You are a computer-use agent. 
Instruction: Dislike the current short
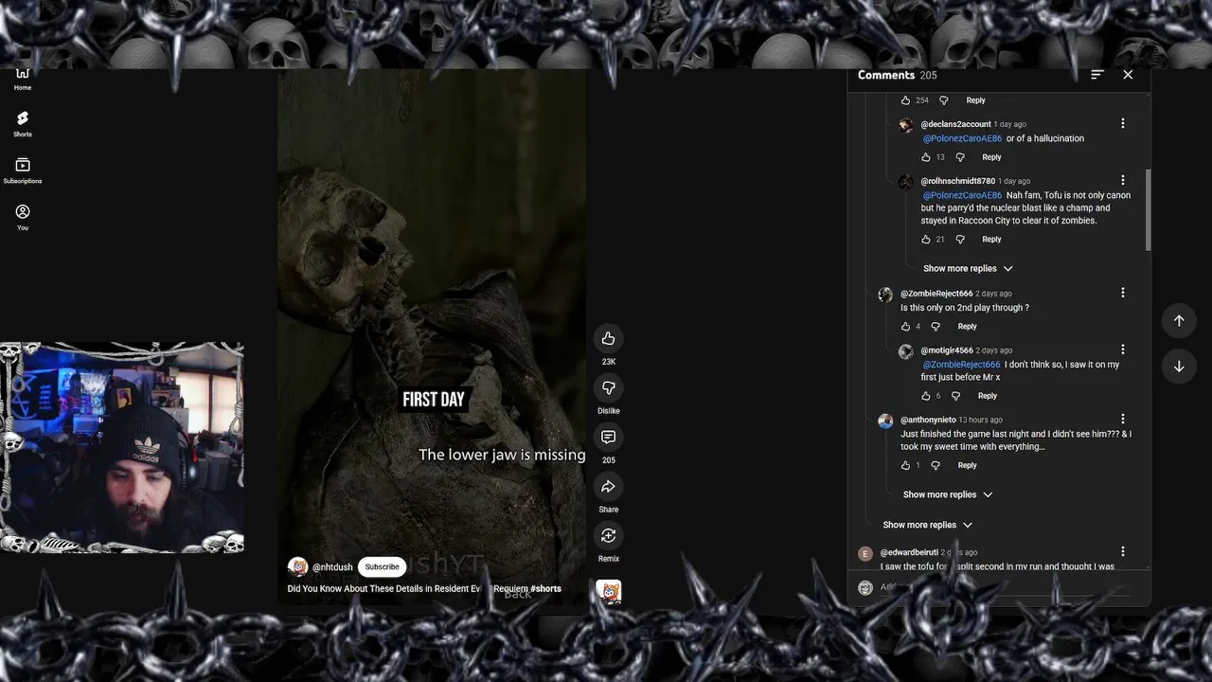click(608, 387)
